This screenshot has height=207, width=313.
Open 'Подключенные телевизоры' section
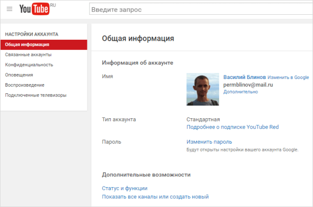36,95
